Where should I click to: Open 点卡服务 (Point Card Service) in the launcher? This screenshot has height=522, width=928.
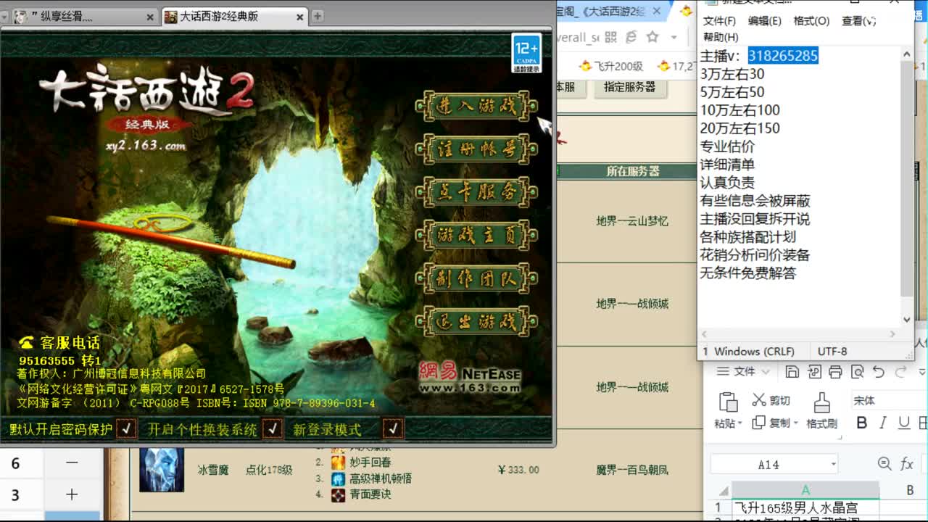476,192
